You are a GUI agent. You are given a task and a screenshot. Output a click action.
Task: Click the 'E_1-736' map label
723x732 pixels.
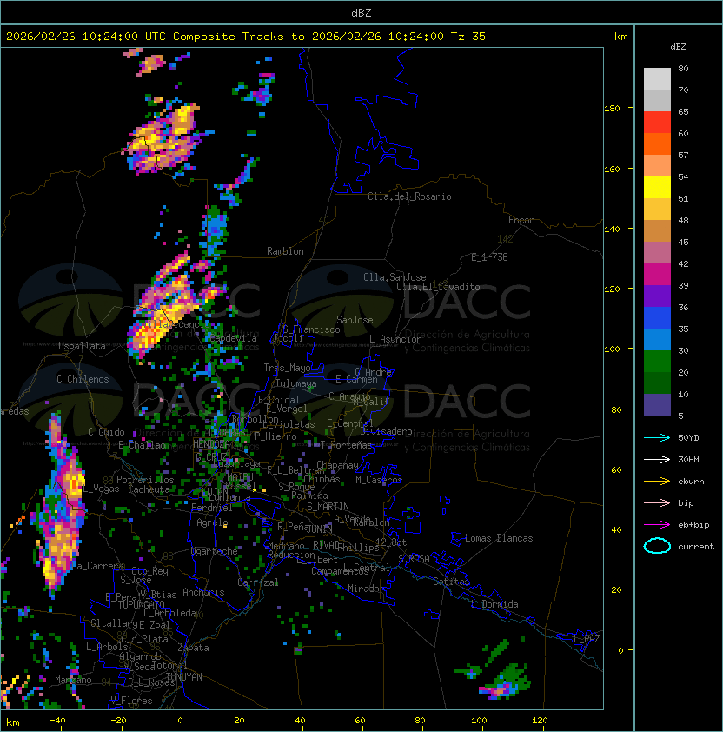tap(489, 257)
